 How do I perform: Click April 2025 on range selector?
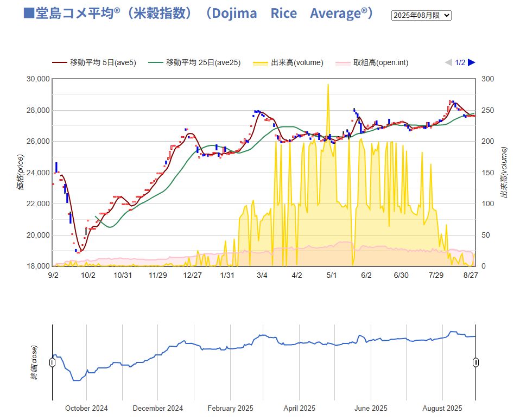[300, 409]
